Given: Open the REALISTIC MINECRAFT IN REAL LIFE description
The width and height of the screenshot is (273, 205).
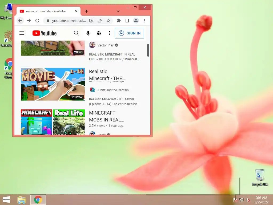Looking at the screenshot, I should (114, 57).
